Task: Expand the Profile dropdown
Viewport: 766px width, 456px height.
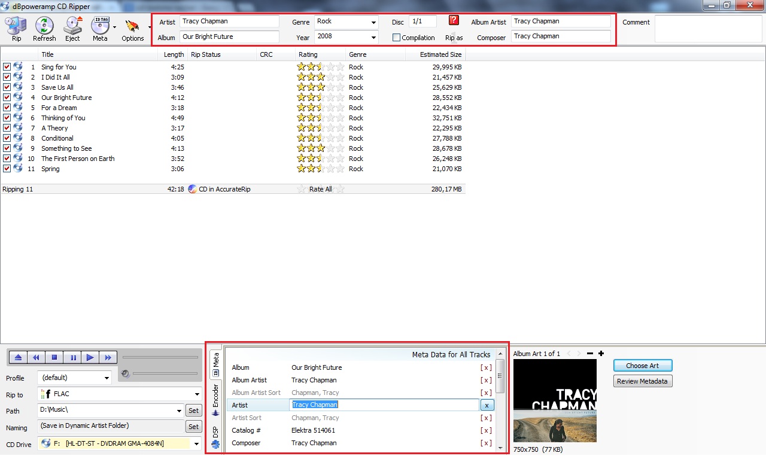Action: click(107, 378)
